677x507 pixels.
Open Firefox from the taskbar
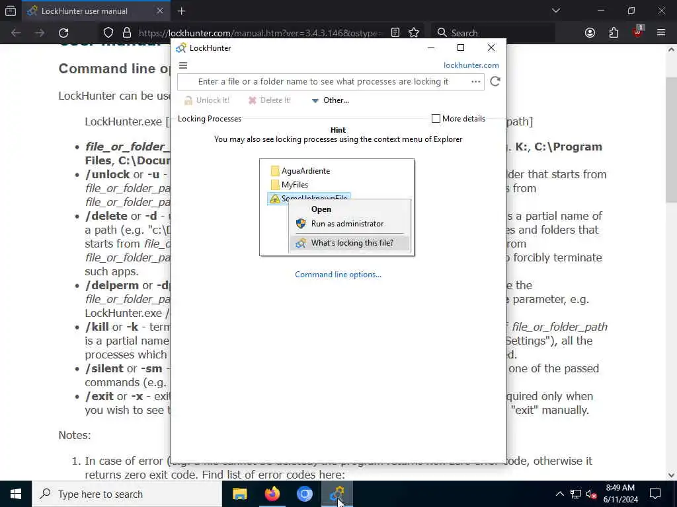(272, 494)
